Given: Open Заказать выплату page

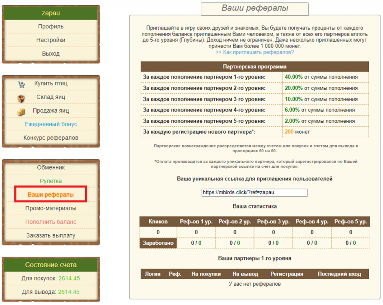Looking at the screenshot, I should click(x=51, y=235).
